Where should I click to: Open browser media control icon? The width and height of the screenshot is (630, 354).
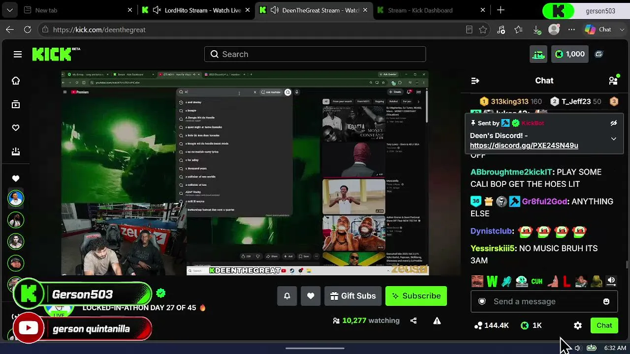[501, 29]
